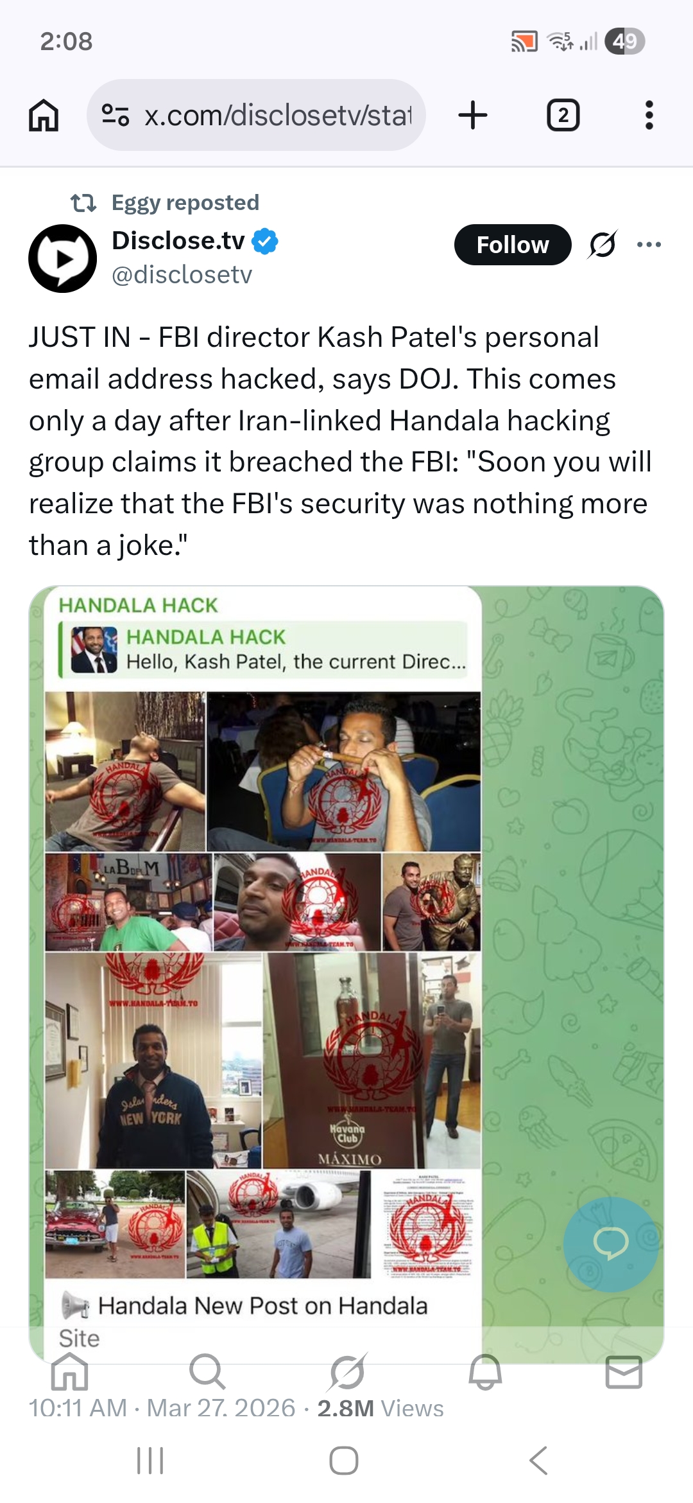
Task: Follow the Disclose.tv account
Action: [x=513, y=244]
